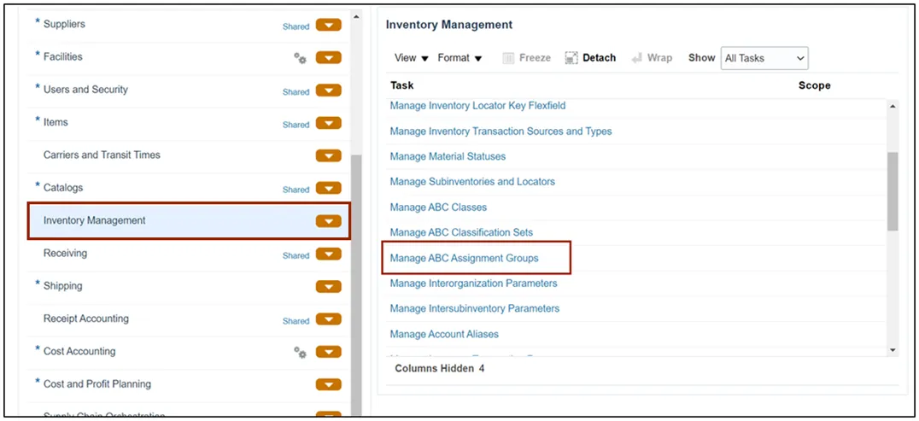919x421 pixels.
Task: Click the Detach table icon
Action: coord(571,58)
